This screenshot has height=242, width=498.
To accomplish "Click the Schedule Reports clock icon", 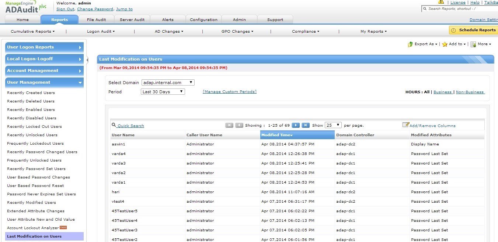I will [x=454, y=30].
